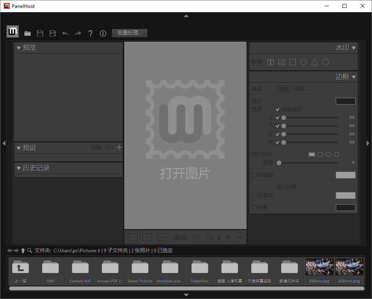Select the top-bottom split view icon
This screenshot has width=372, height=299.
coord(162,237)
